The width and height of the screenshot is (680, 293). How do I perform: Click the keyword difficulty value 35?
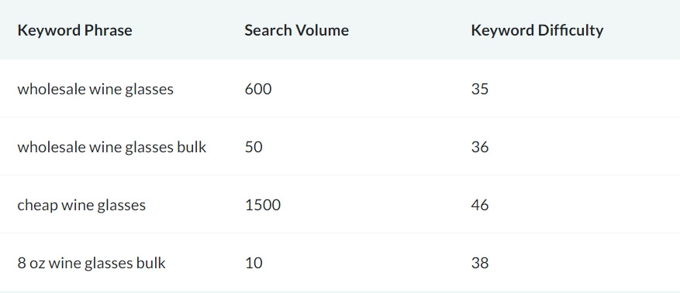click(480, 89)
